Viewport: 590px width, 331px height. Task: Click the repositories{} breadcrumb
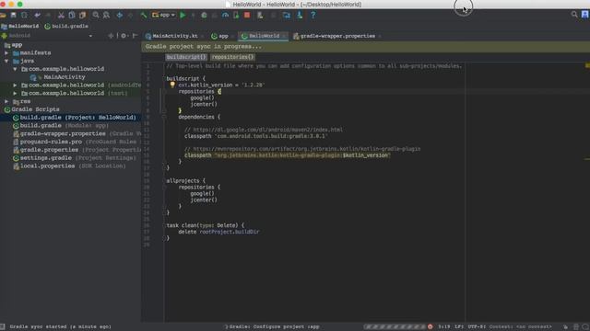(232, 57)
